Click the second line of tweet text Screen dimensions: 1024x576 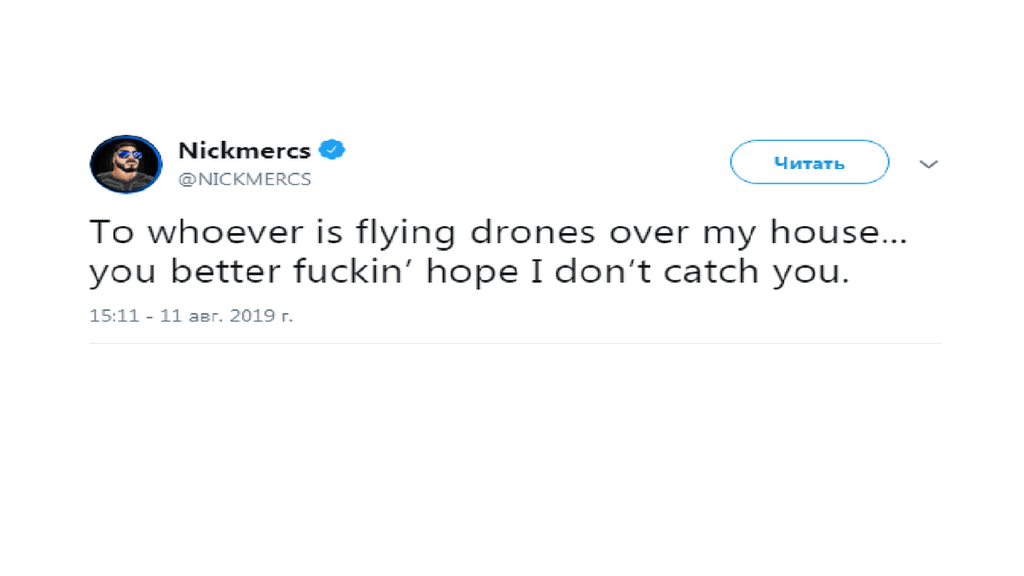[469, 271]
